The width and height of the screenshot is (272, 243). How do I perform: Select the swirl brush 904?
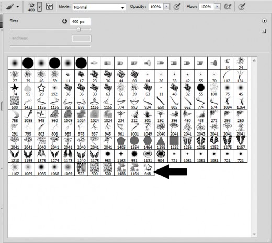click(x=161, y=156)
